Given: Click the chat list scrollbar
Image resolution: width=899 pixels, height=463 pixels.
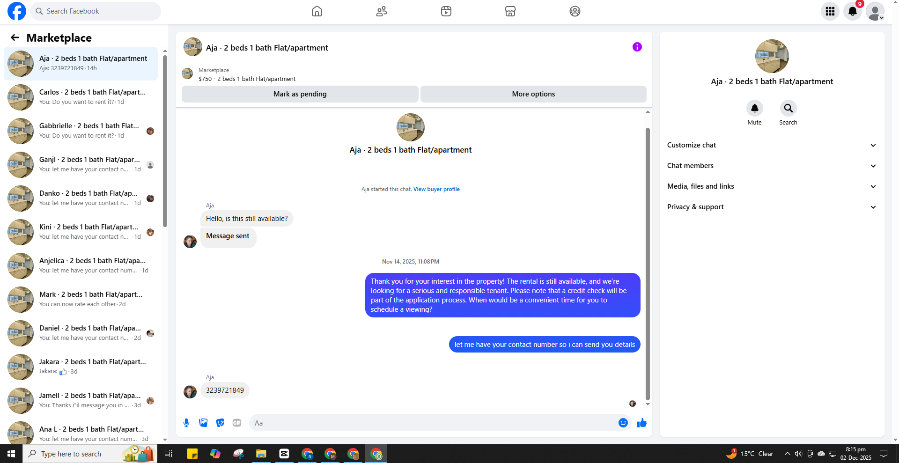Looking at the screenshot, I should tap(165, 140).
